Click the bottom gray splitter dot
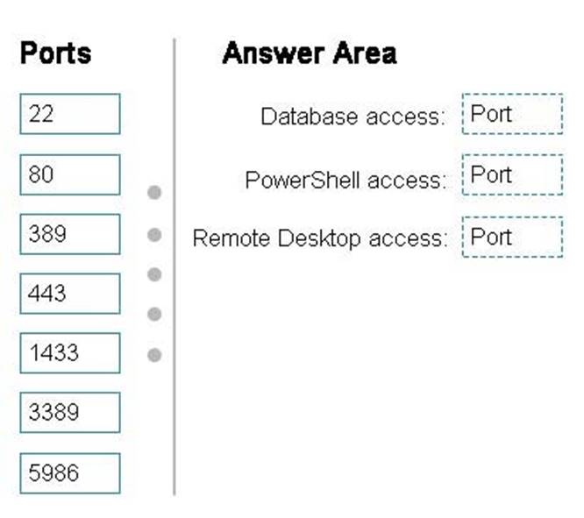Viewport: 584px width, 518px height. coord(154,355)
